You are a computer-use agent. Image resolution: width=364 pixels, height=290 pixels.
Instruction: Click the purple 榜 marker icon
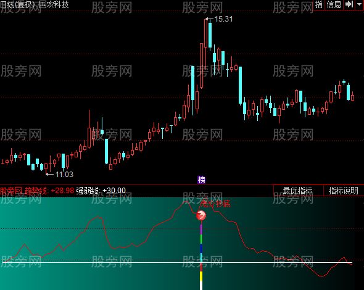[x=201, y=180]
